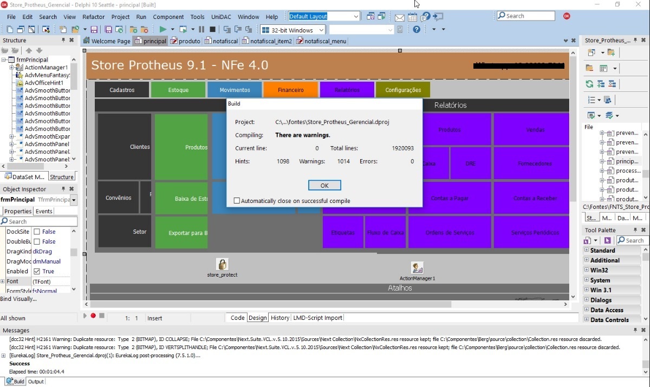Click the Run without debugging icon

click(184, 30)
